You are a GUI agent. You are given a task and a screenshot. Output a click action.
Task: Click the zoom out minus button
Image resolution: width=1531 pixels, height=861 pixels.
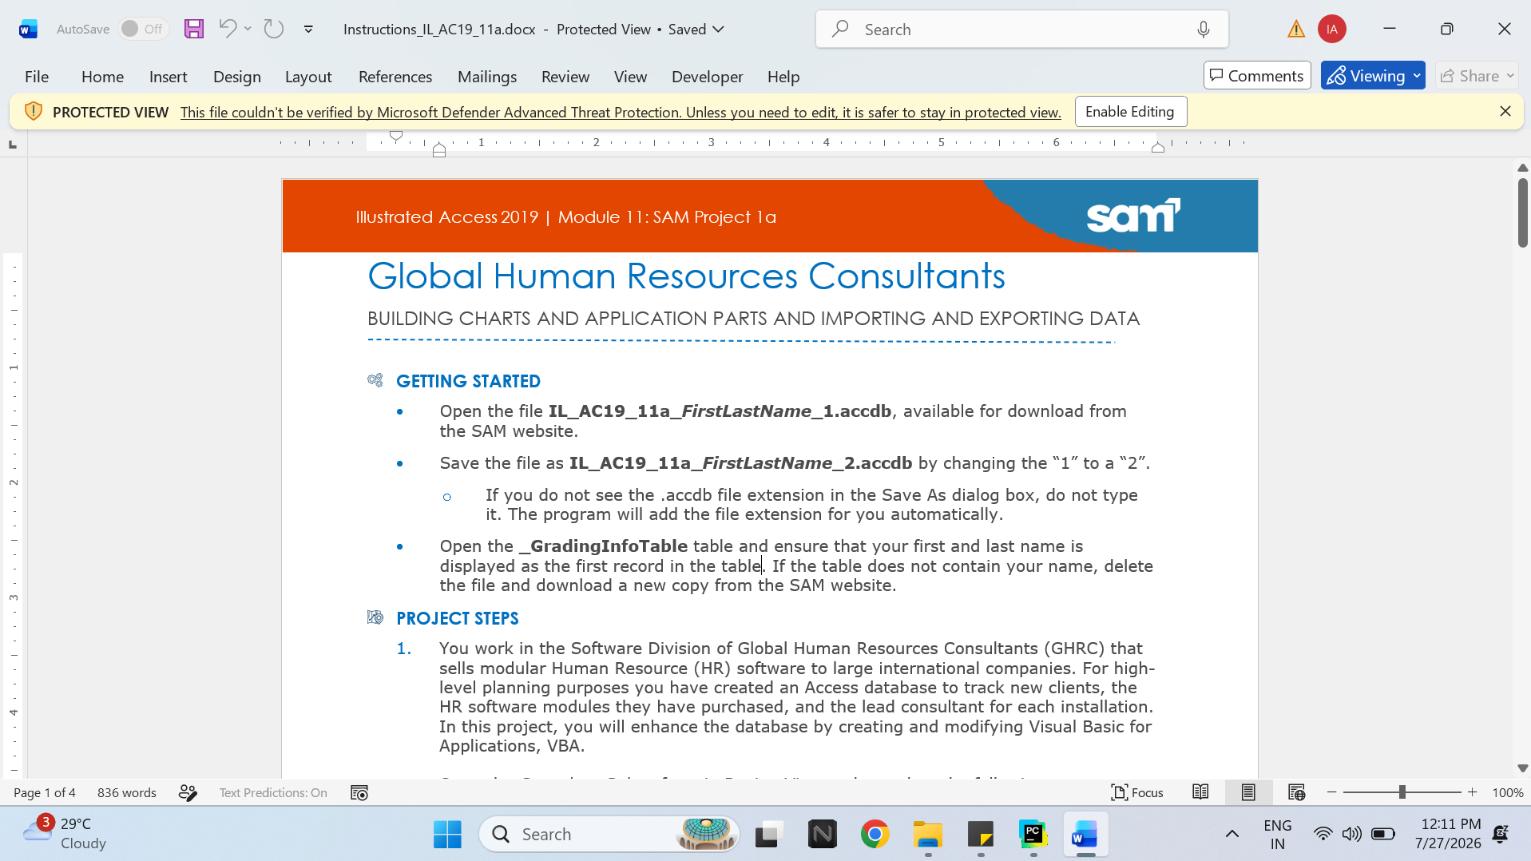point(1331,792)
